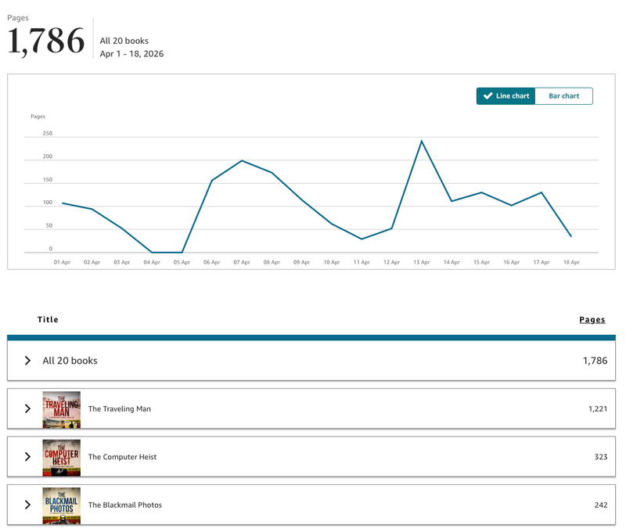Select The Computer Heist title text
626x528 pixels.
pos(122,457)
